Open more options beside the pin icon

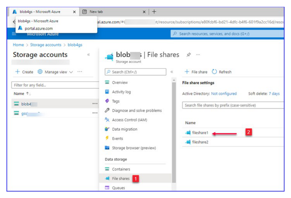198,54
